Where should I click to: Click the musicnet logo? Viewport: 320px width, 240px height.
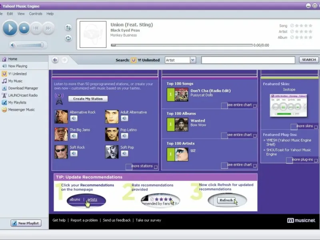tap(301, 220)
